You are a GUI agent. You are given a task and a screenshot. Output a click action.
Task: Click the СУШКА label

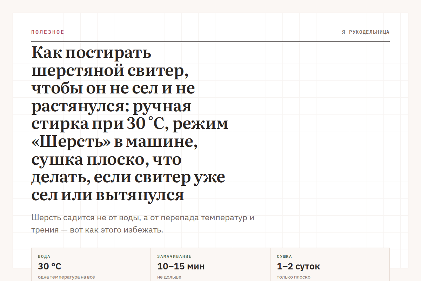tap(284, 256)
